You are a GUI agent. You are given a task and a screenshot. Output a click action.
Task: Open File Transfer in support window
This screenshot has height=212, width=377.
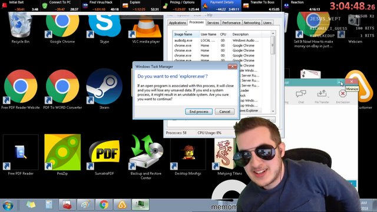click(x=322, y=97)
